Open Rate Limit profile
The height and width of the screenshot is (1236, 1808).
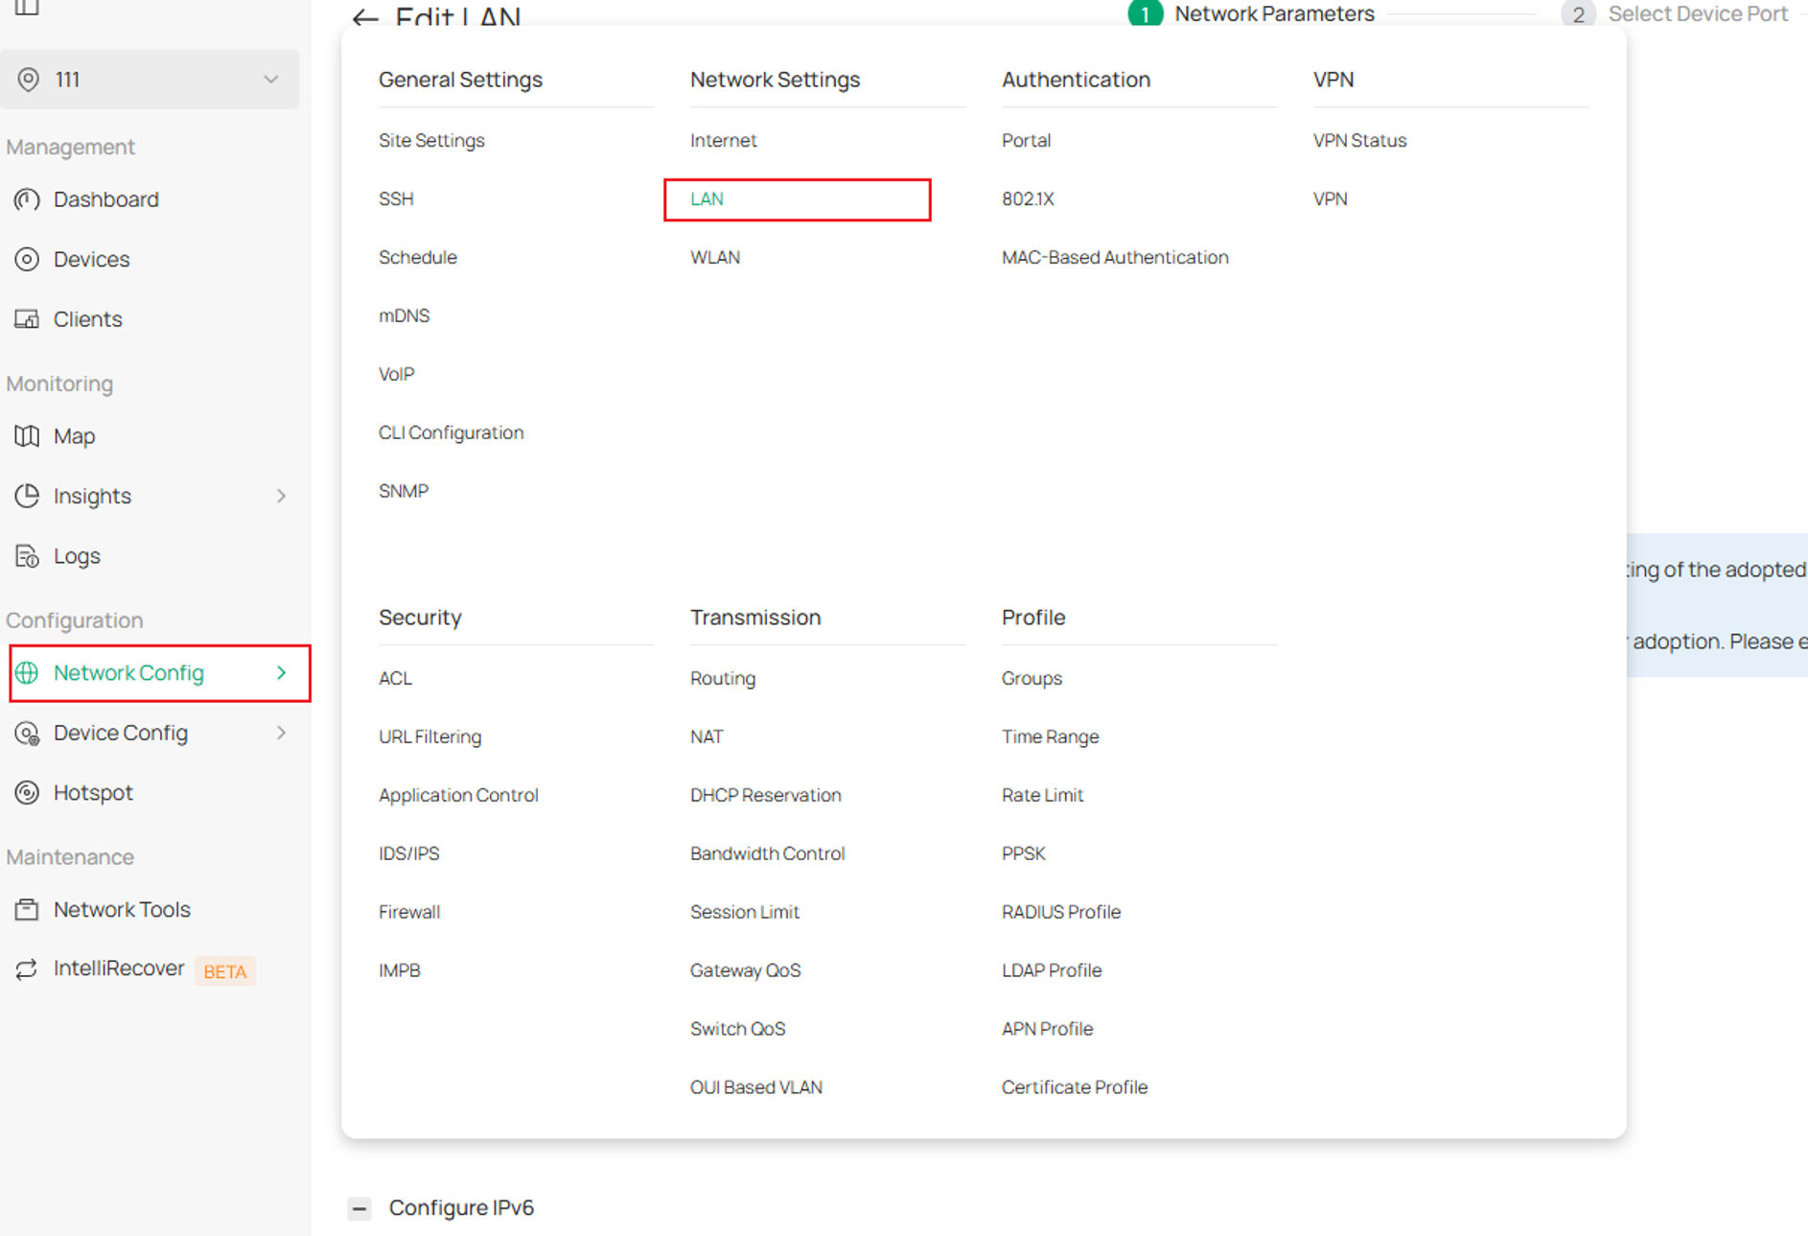(1042, 795)
